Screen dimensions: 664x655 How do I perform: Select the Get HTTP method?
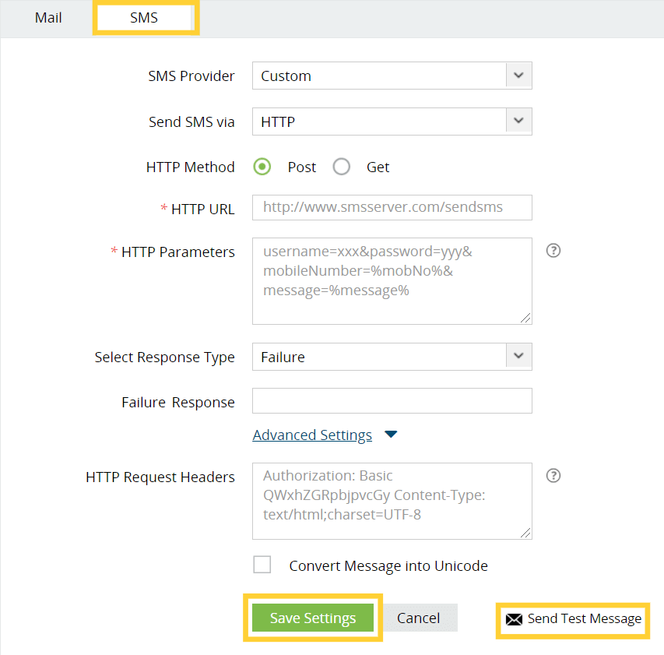pos(342,167)
